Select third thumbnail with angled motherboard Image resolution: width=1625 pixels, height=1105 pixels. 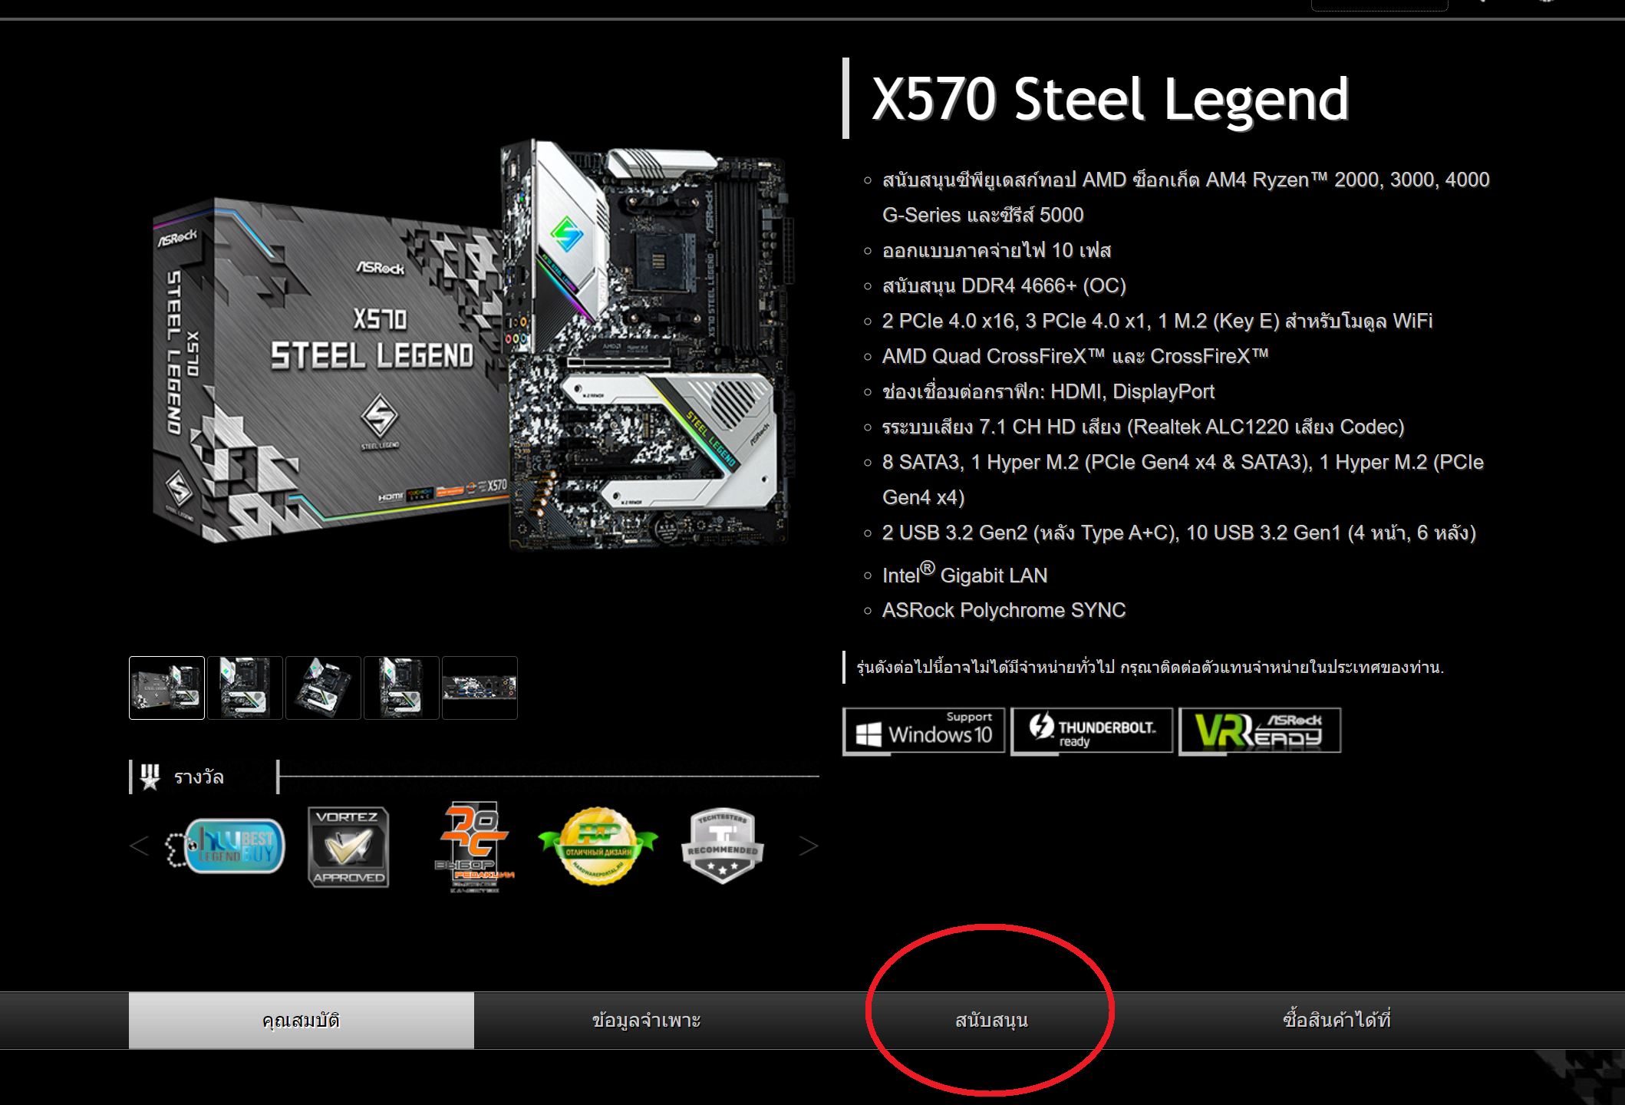point(323,688)
